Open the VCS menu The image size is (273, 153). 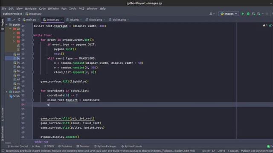click(81, 8)
